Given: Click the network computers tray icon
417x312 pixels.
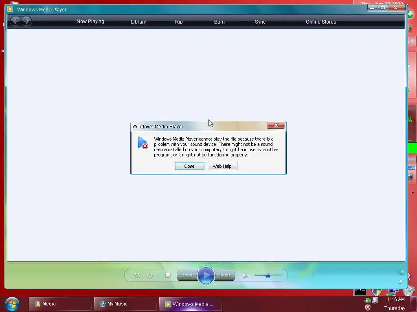Looking at the screenshot, I should pos(375,300).
